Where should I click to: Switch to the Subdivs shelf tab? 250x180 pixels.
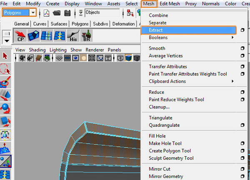100,24
